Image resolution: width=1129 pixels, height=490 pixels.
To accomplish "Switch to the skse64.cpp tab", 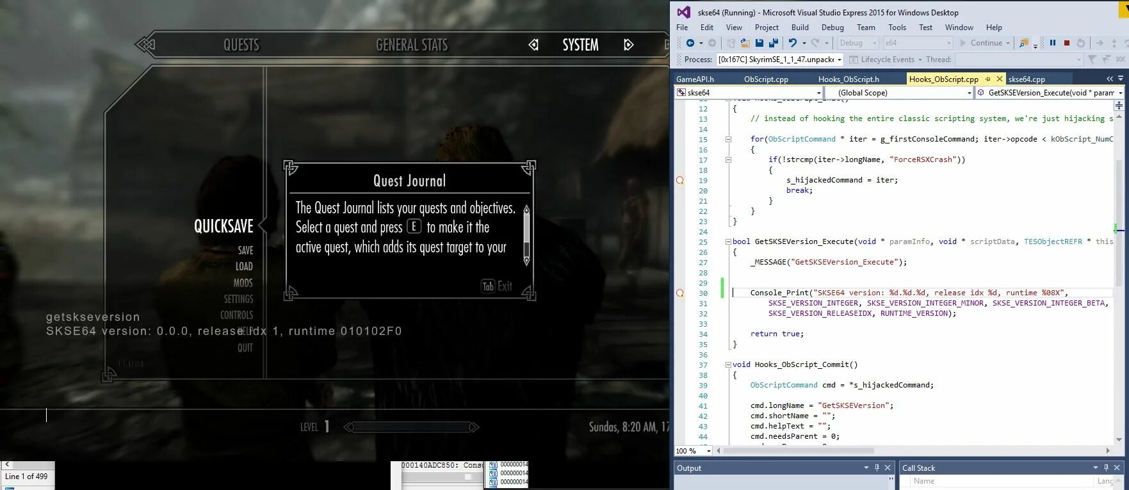I will point(1027,79).
